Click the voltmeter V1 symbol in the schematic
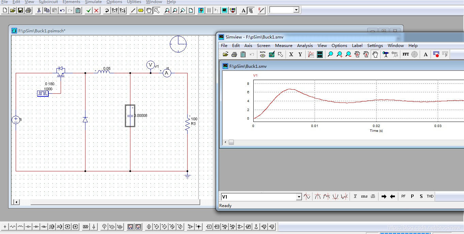Viewport: 464px width, 234px height. point(150,65)
